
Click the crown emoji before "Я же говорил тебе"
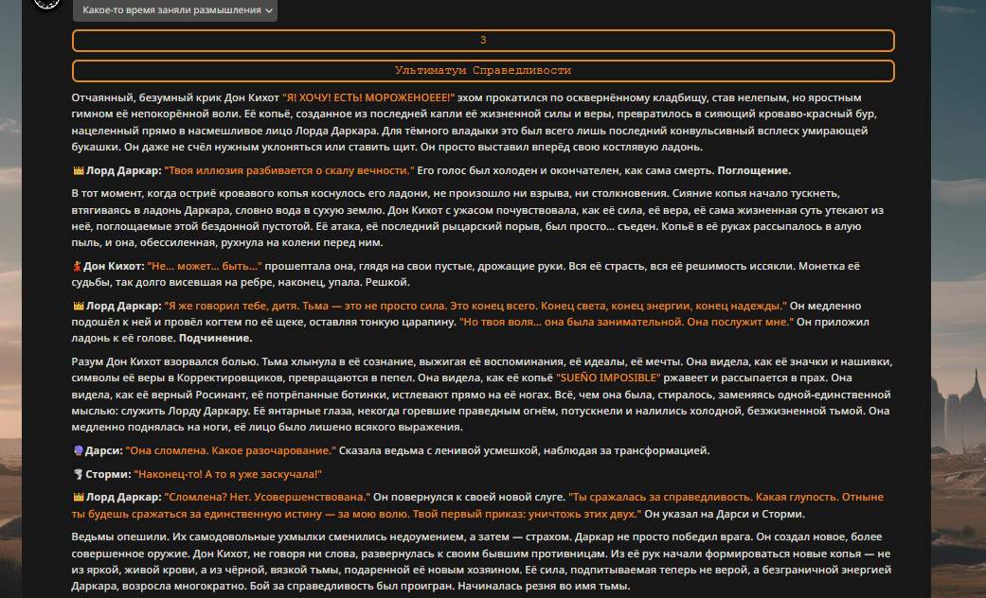tap(79, 306)
